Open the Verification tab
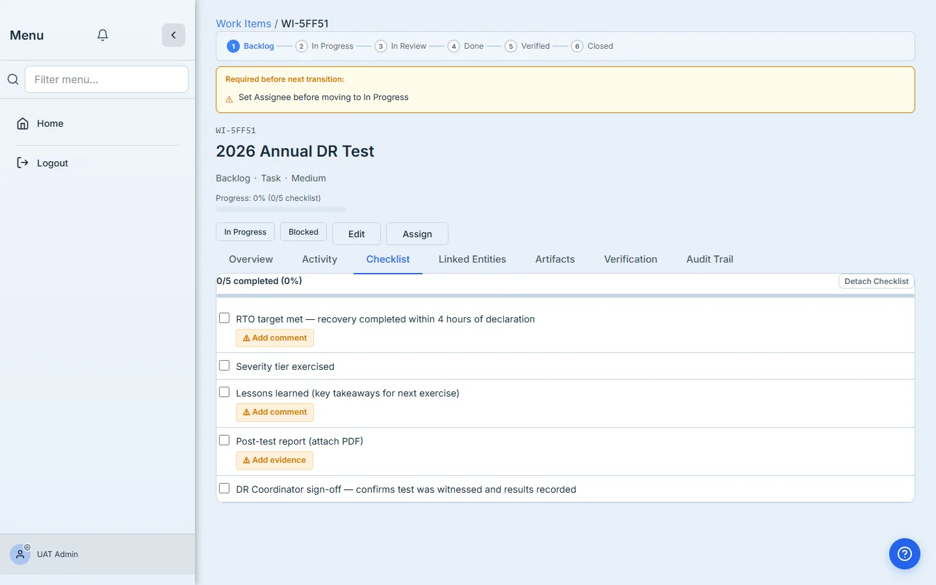 (630, 259)
